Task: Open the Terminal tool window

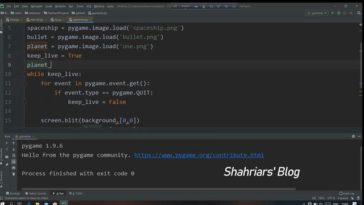Action: coord(13,194)
